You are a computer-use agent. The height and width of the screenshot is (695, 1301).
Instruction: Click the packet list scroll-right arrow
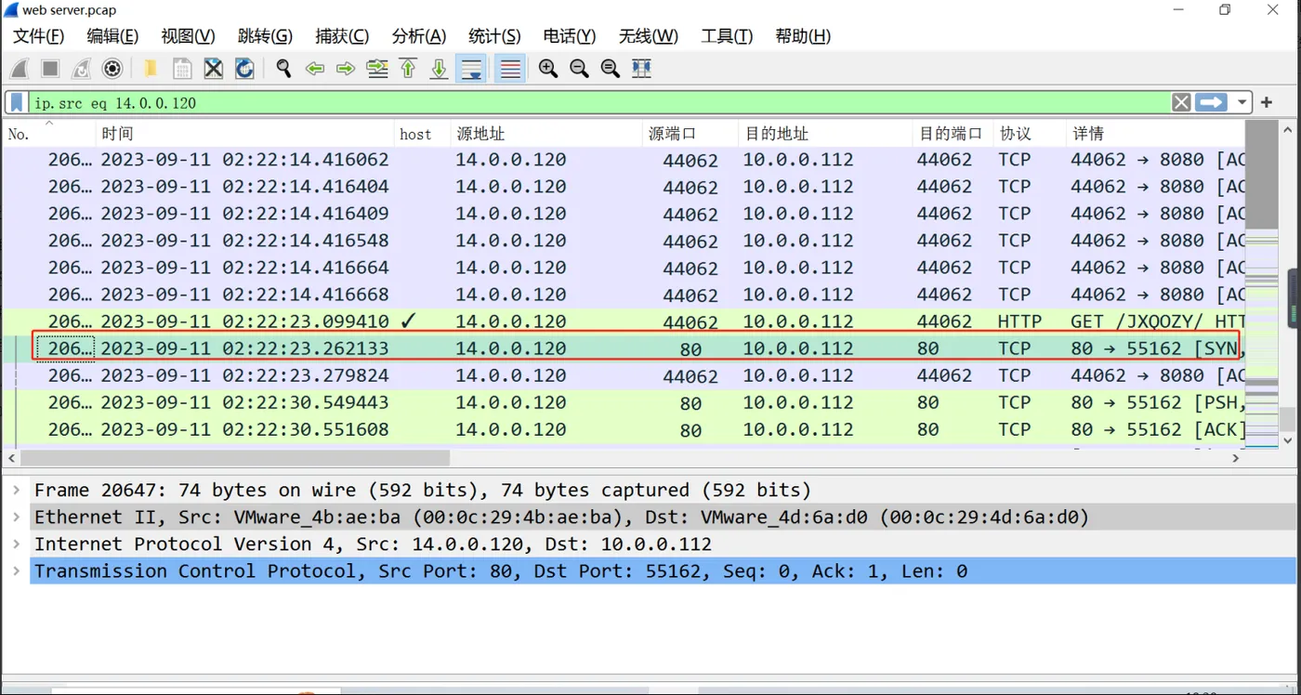click(1236, 458)
